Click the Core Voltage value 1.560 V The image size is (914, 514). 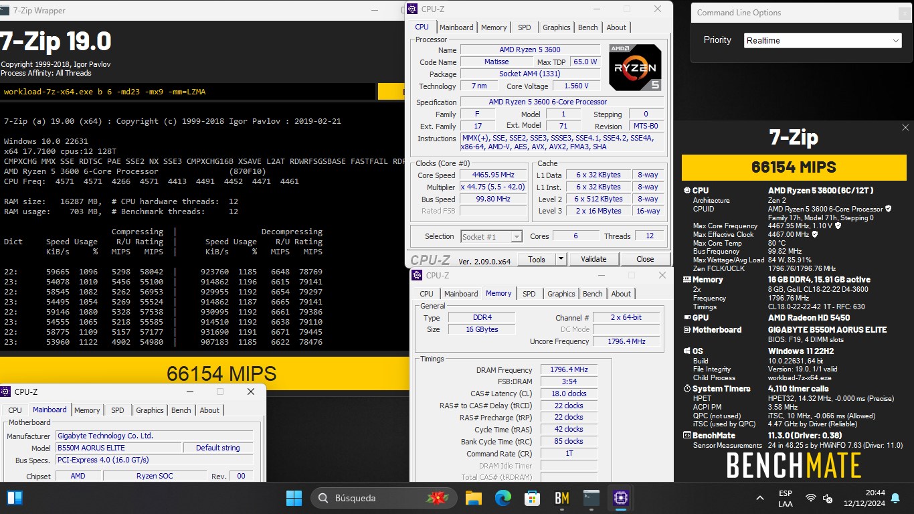pyautogui.click(x=577, y=86)
